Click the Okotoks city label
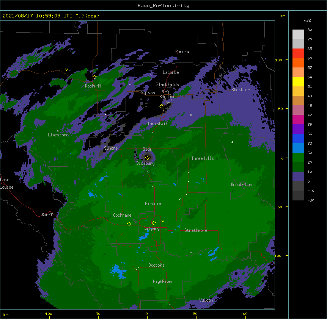Image resolution: width=327 pixels, height=319 pixels. coord(156,265)
